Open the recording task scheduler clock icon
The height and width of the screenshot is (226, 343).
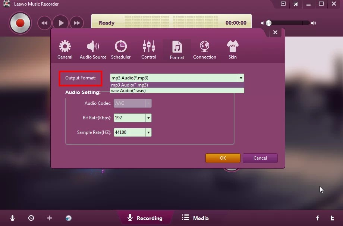[x=31, y=218]
